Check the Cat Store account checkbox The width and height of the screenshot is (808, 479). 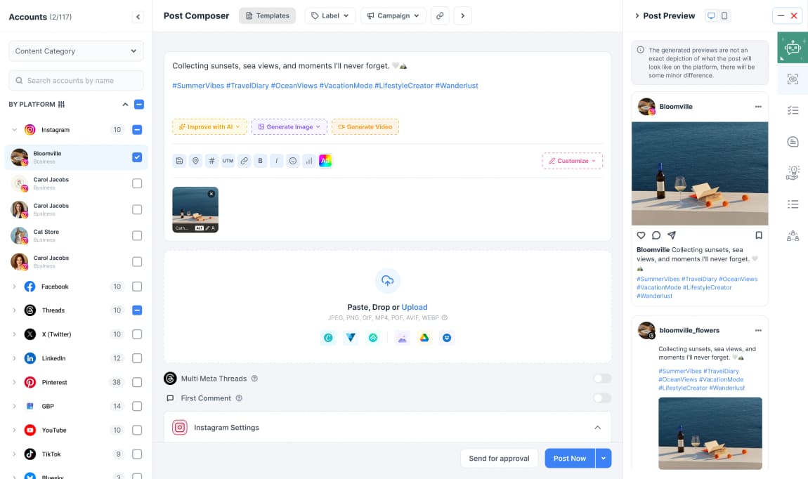click(137, 235)
